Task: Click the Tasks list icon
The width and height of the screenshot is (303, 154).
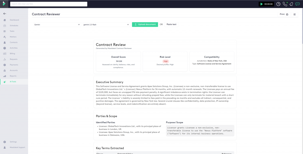Action: click(x=5, y=31)
